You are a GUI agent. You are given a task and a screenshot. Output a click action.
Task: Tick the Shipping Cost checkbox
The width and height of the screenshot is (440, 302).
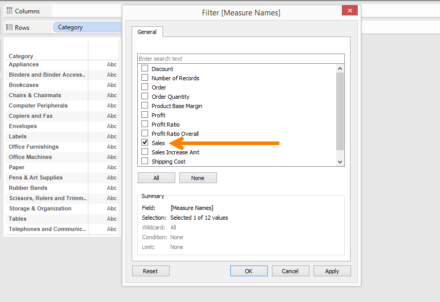(x=145, y=161)
